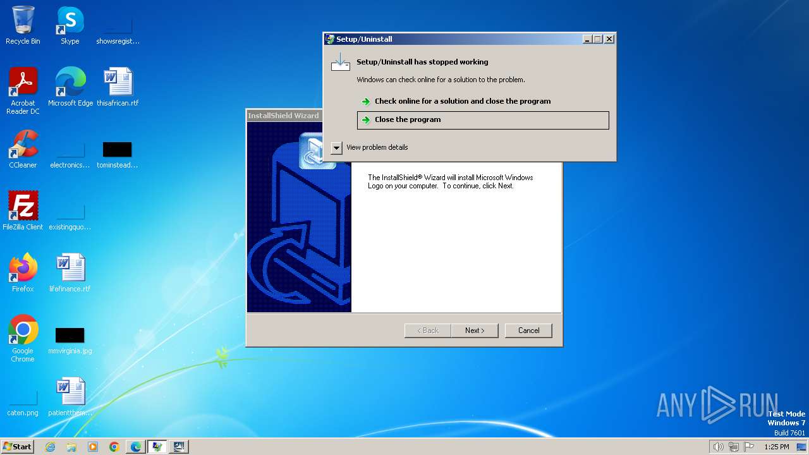
Task: Click the 1:25 PM taskbar clock
Action: click(777, 447)
